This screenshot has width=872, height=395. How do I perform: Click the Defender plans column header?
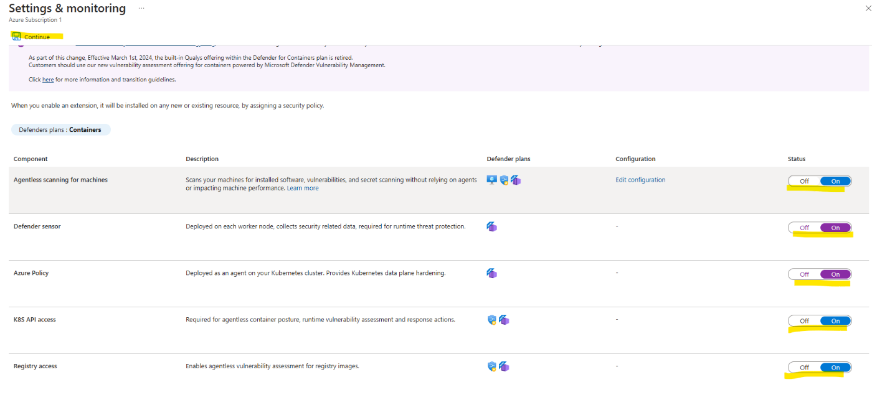pos(508,159)
